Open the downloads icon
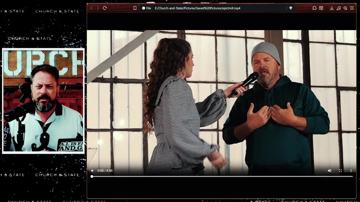360x202 pixels. [x=332, y=8]
